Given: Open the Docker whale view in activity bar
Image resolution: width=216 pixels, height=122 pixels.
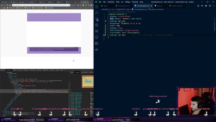Looking at the screenshot, I should 97,49.
